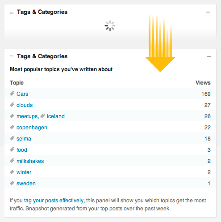Click the tag icon beside Cars
This screenshot has height=222, width=221.
click(12, 94)
